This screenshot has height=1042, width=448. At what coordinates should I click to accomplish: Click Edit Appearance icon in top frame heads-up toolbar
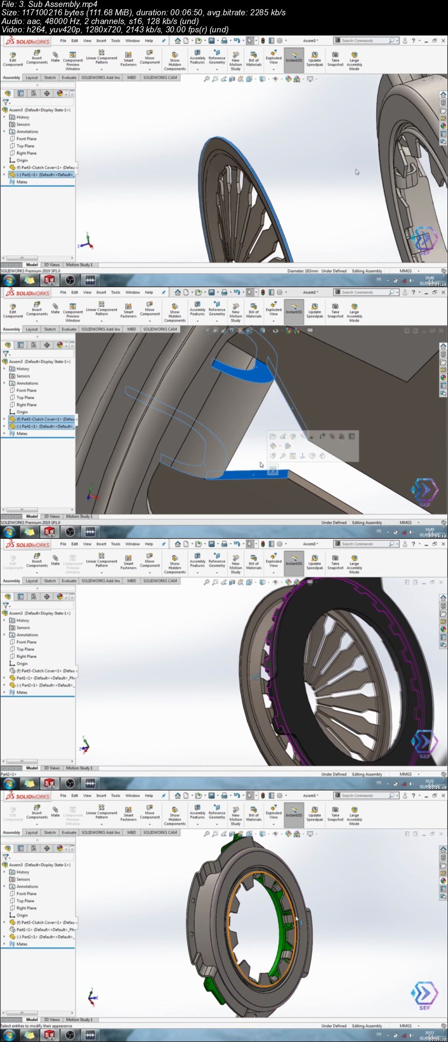pyautogui.click(x=288, y=79)
